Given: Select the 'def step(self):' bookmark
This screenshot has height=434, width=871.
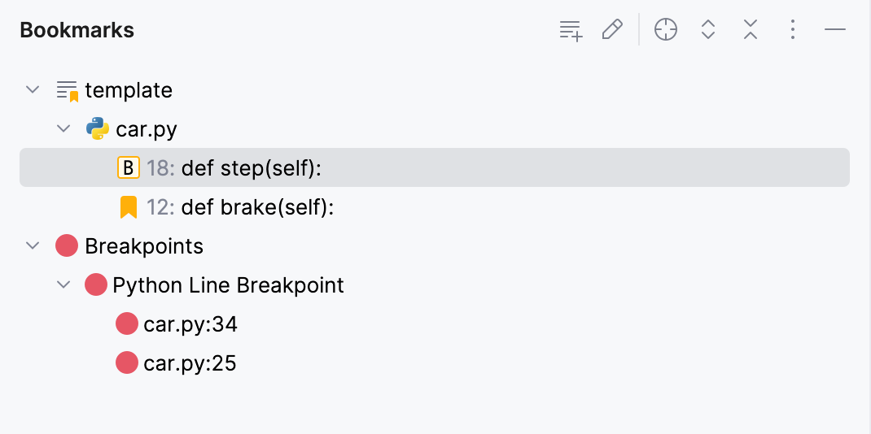Looking at the screenshot, I should [x=252, y=168].
